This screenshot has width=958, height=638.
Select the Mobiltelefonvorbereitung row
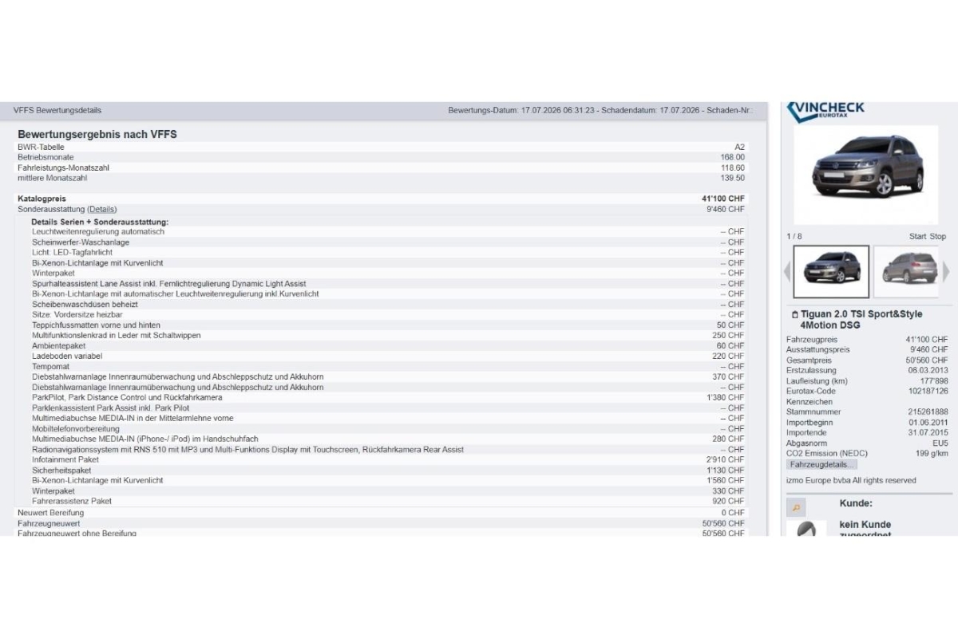click(x=388, y=428)
